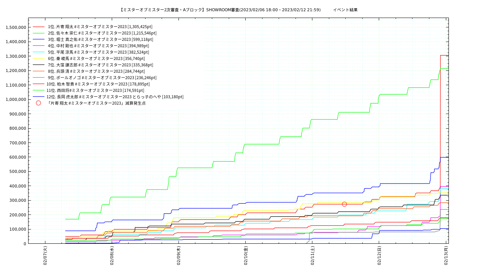Click the 7位 black legend line swatch
480x270 pixels.
pos(39,65)
